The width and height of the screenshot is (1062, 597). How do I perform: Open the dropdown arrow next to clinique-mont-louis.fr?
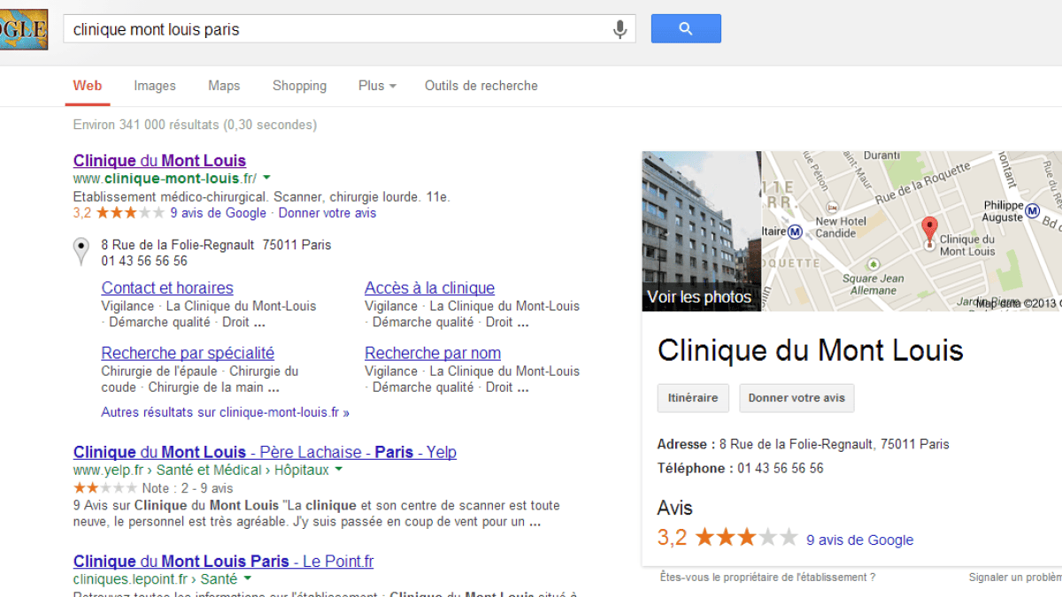(266, 178)
